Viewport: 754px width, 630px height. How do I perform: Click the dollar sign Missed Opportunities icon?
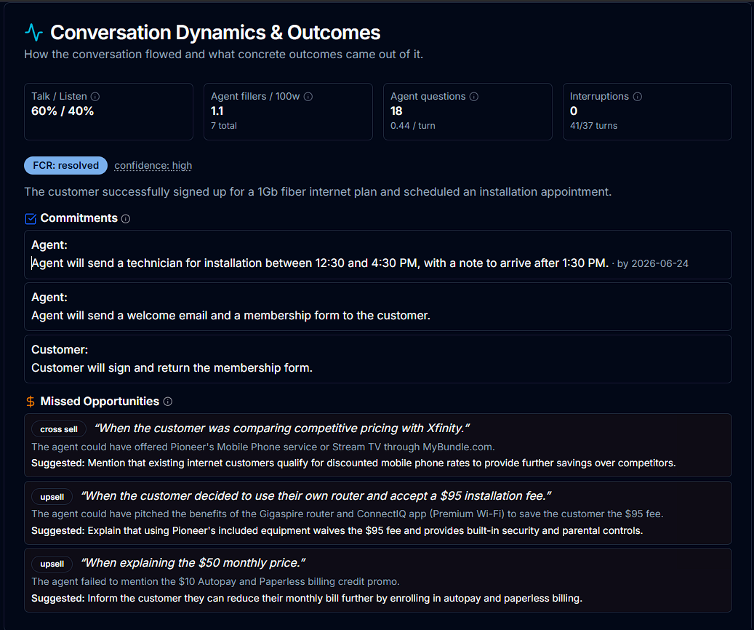point(31,402)
